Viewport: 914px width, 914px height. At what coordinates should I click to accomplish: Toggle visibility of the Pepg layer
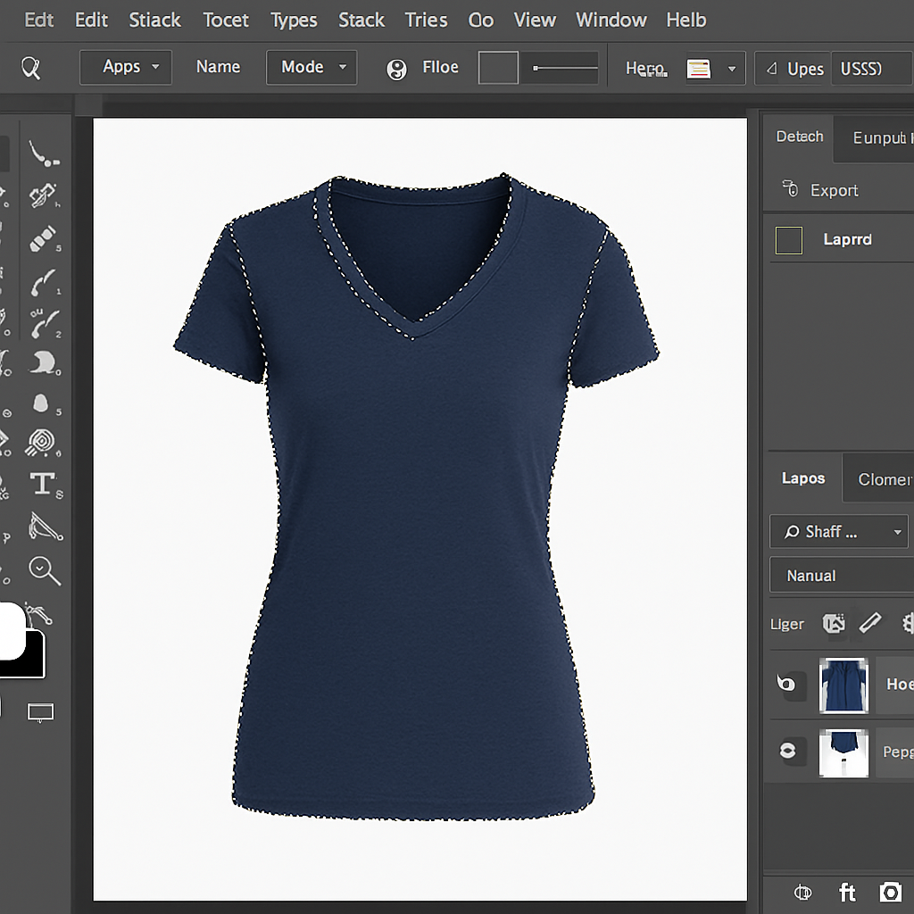(787, 751)
